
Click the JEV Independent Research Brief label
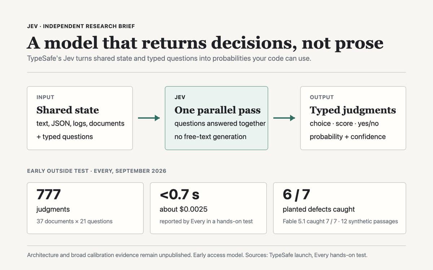(81, 26)
